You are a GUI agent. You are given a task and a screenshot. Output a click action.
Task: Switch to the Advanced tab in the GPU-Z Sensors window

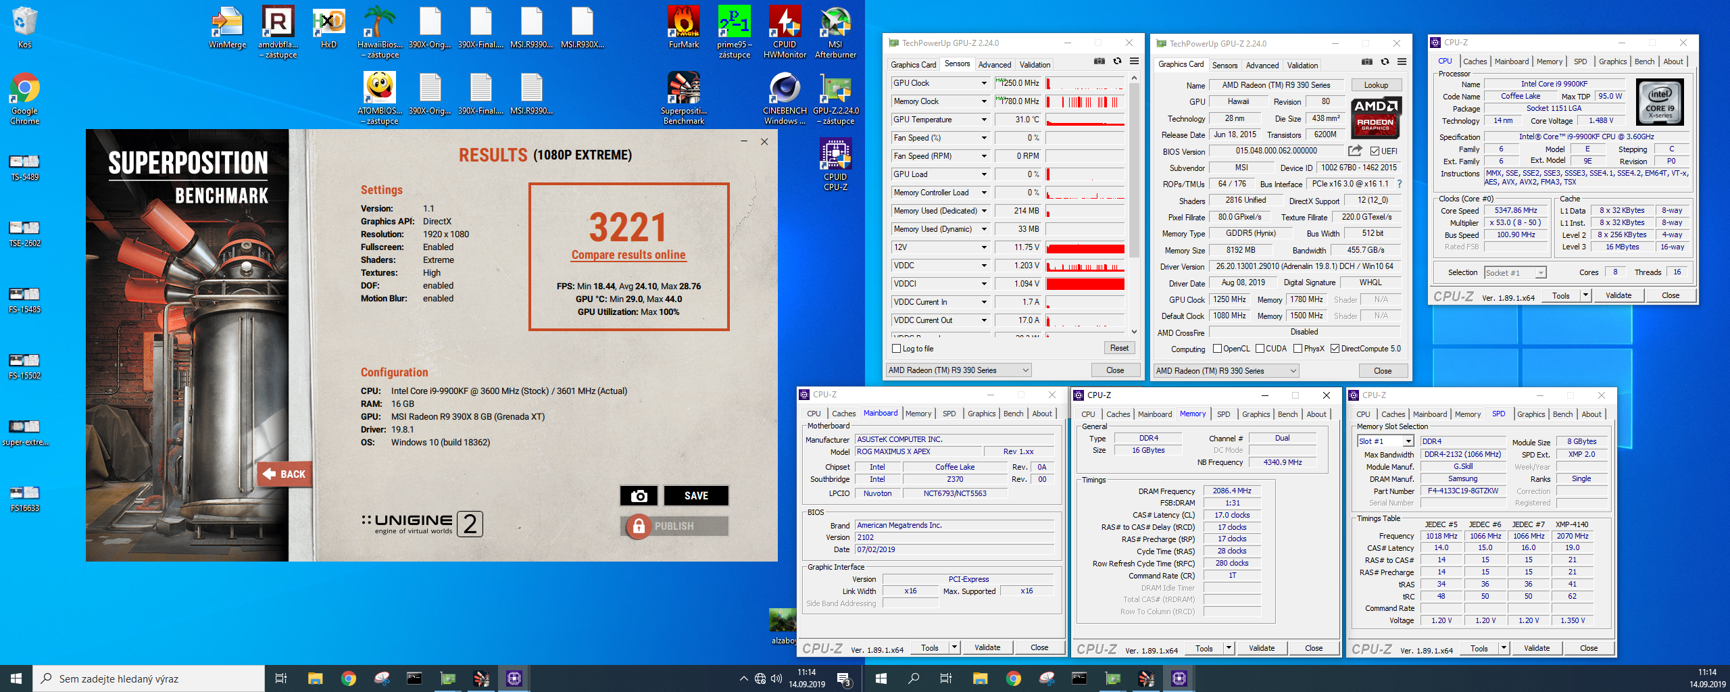point(995,65)
